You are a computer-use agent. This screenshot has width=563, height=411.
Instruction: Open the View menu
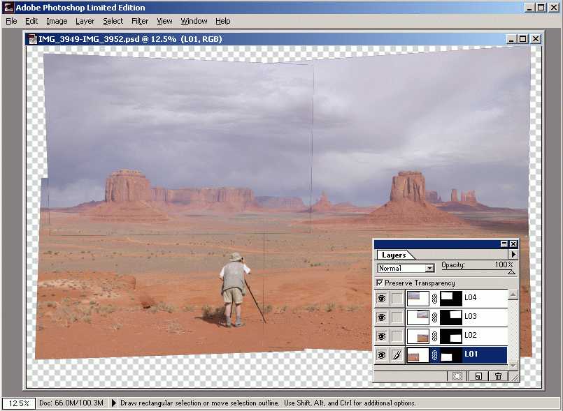[x=164, y=21]
